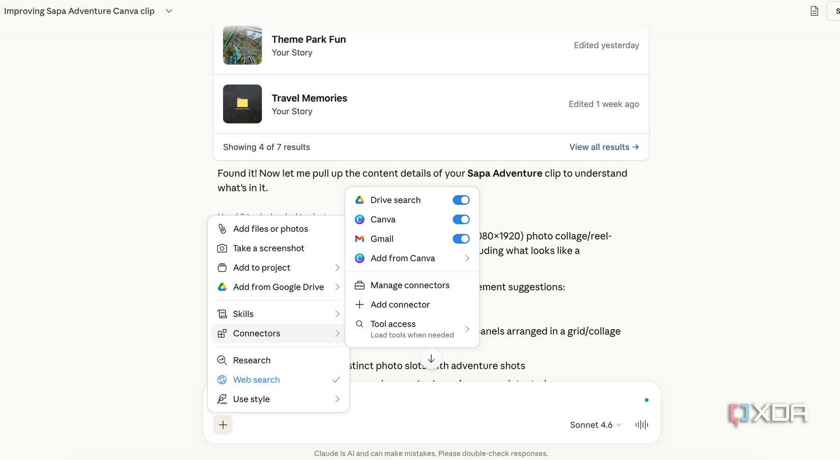The width and height of the screenshot is (840, 460).
Task: Open the Travel Memories design thumbnail
Action: pyautogui.click(x=242, y=104)
